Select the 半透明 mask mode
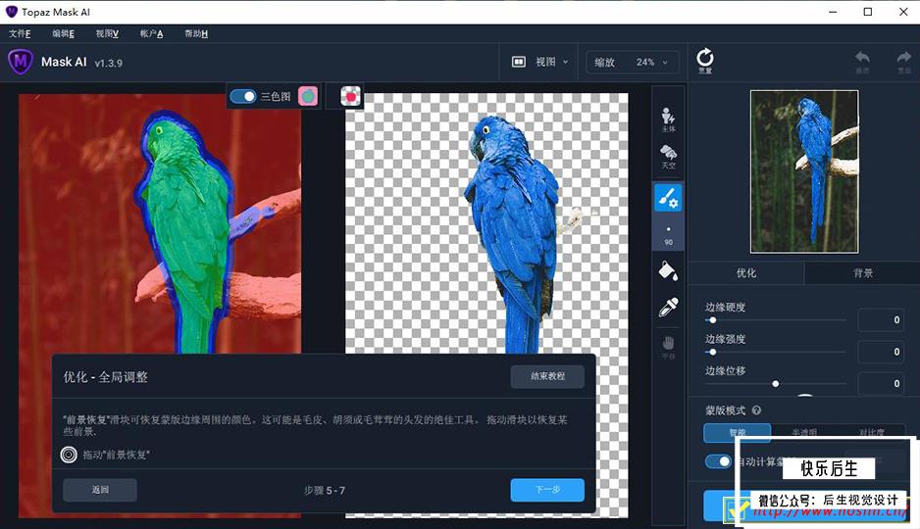 (x=804, y=432)
